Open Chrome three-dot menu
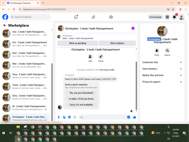 [186, 9]
